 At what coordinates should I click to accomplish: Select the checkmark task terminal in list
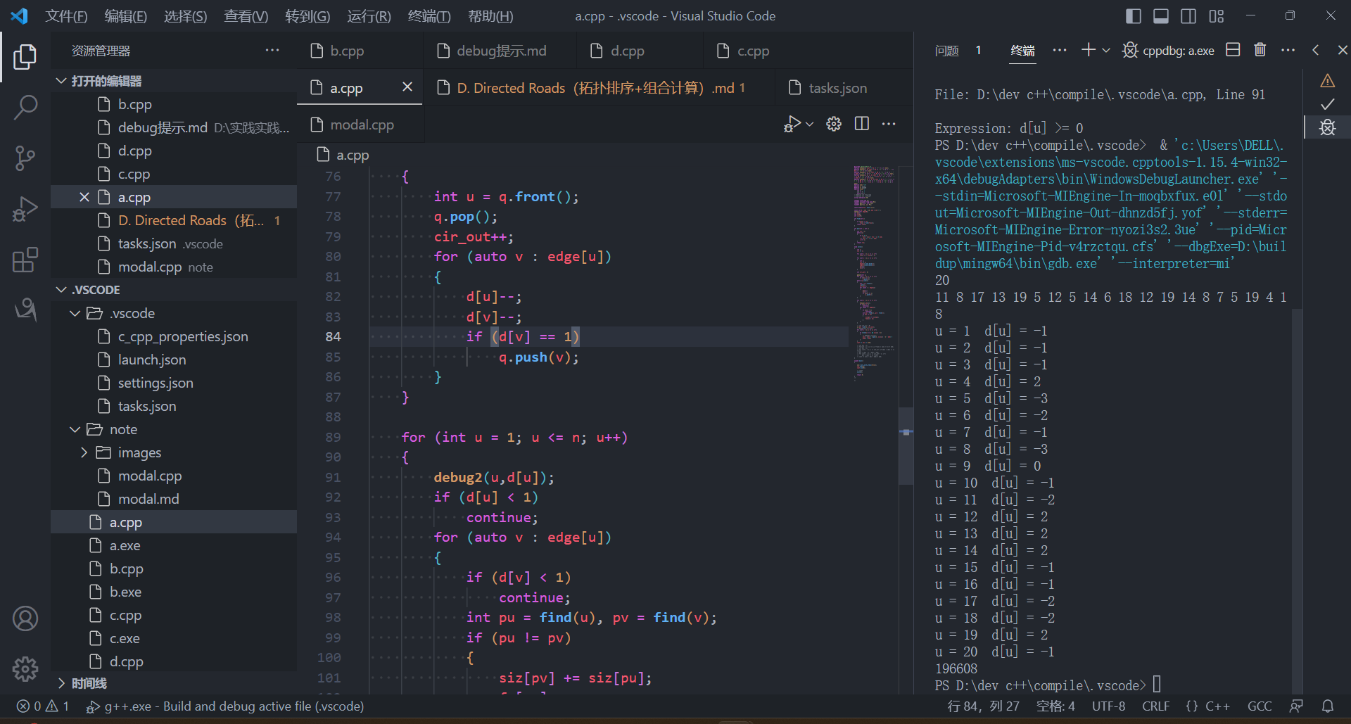(x=1328, y=104)
